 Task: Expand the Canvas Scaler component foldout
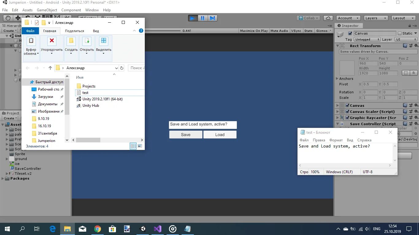pos(337,111)
